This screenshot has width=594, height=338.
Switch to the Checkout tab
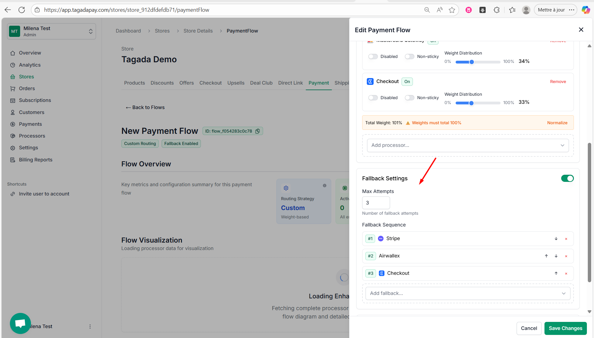tap(210, 83)
